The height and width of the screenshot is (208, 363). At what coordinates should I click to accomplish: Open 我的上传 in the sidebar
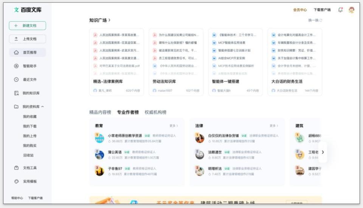pos(29,136)
